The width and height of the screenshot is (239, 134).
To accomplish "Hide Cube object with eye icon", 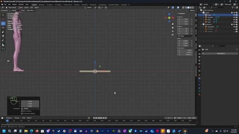I will [x=234, y=15].
